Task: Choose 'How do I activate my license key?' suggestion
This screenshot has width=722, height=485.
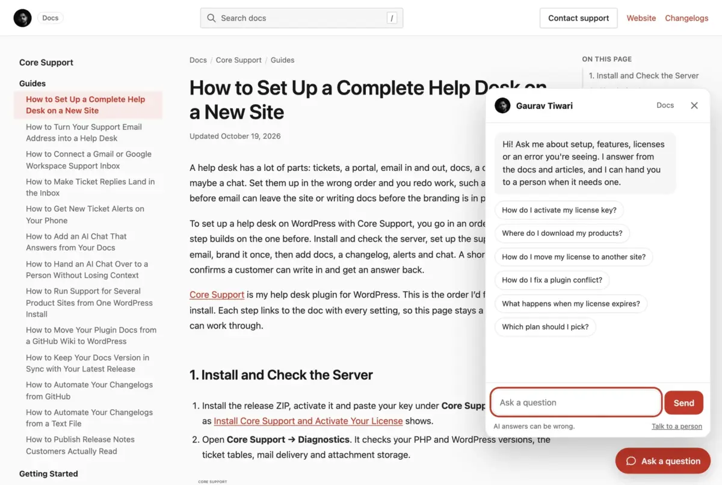Action: (559, 210)
